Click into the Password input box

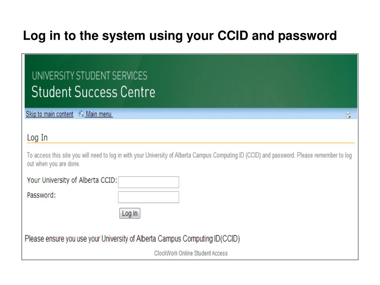(x=148, y=197)
